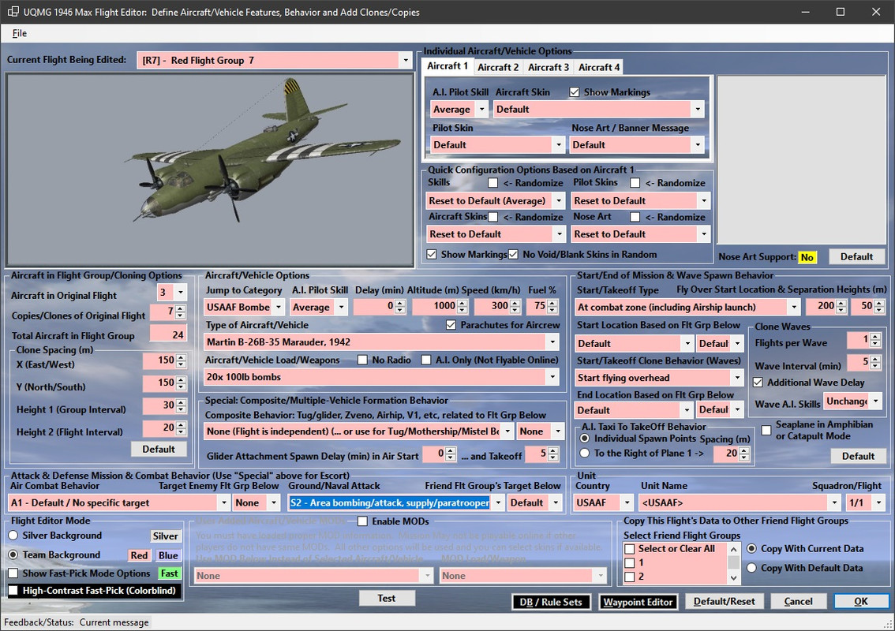Open Air Combat Behavior dropdown
The height and width of the screenshot is (631, 895).
(223, 502)
